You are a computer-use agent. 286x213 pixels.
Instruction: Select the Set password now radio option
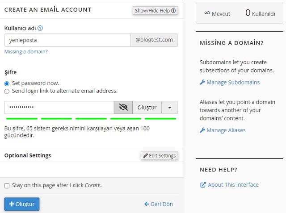tap(7, 84)
